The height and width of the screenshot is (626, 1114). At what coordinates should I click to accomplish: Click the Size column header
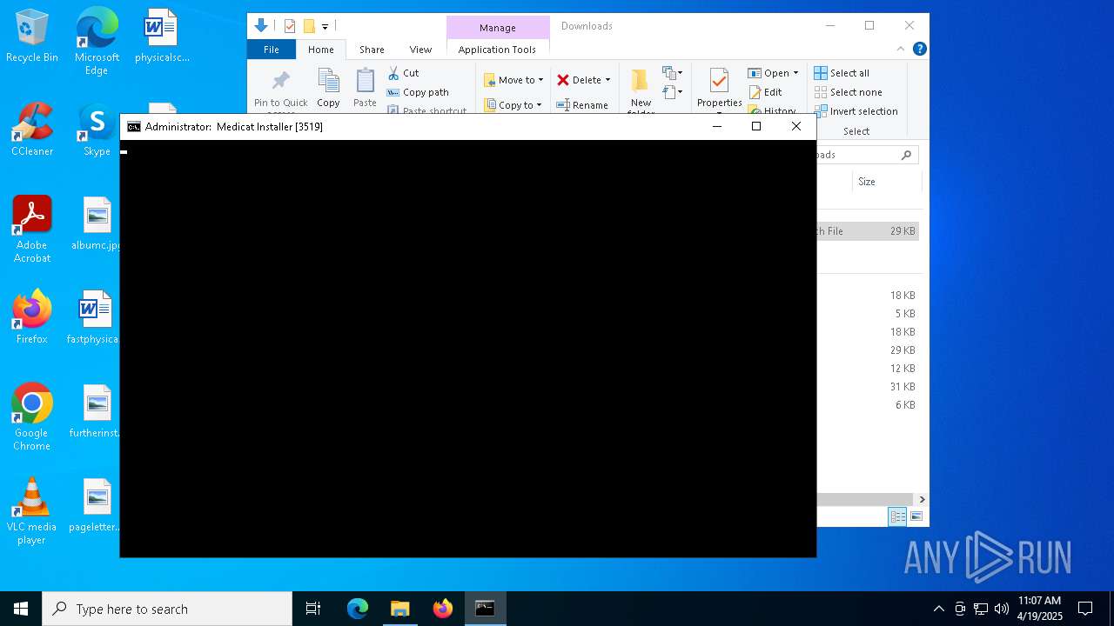886,182
